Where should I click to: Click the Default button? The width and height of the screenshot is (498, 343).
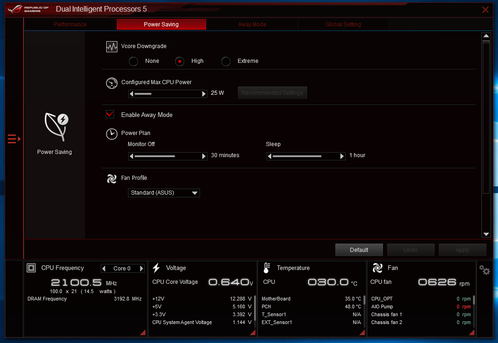click(359, 250)
